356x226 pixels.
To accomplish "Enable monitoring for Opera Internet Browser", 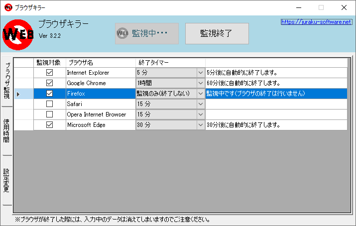I will (x=49, y=114).
